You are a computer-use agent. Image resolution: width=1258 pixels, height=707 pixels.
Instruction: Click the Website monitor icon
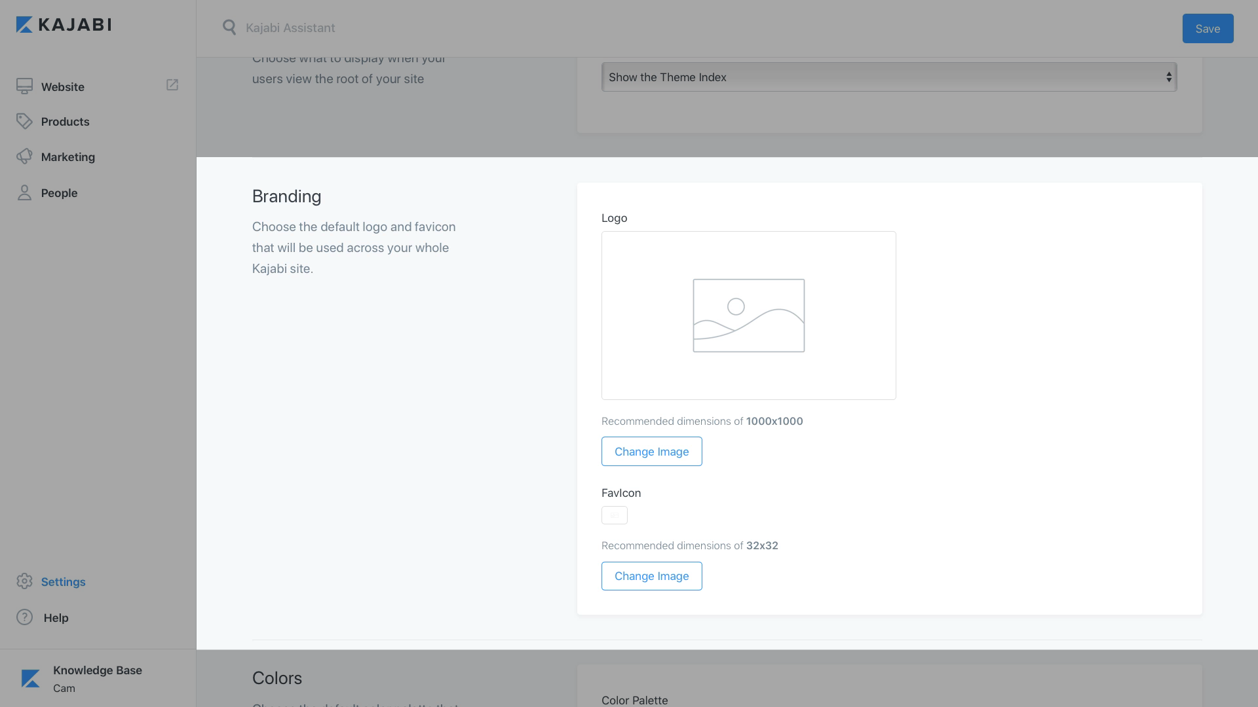coord(24,86)
